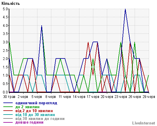This screenshot has width=157, height=126.
Task: Click the LiveInternet watermark text
Action: click(x=144, y=123)
